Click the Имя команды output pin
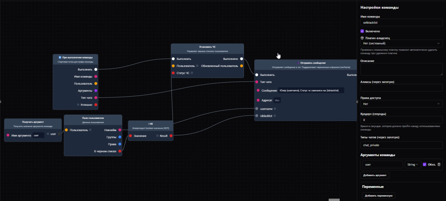 96,77
